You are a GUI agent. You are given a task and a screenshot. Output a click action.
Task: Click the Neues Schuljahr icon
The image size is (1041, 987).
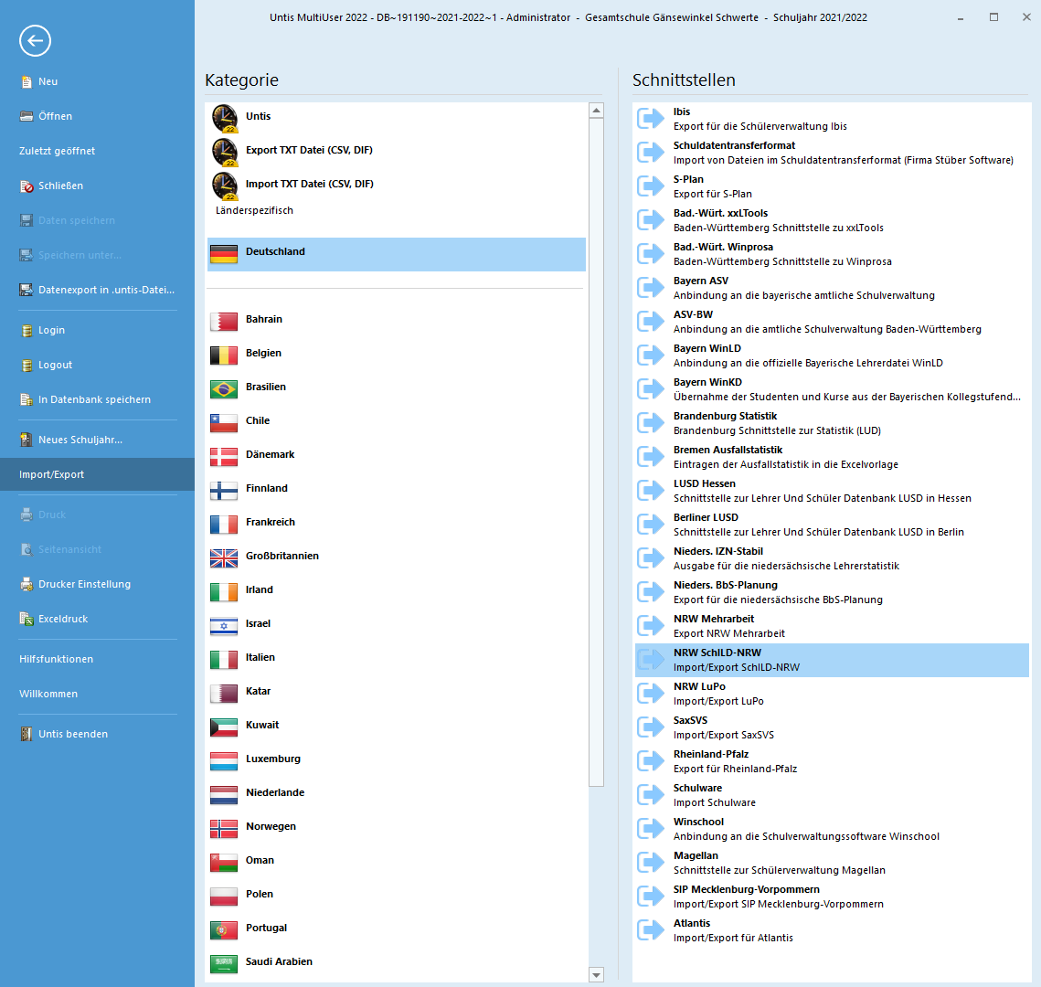pyautogui.click(x=27, y=440)
